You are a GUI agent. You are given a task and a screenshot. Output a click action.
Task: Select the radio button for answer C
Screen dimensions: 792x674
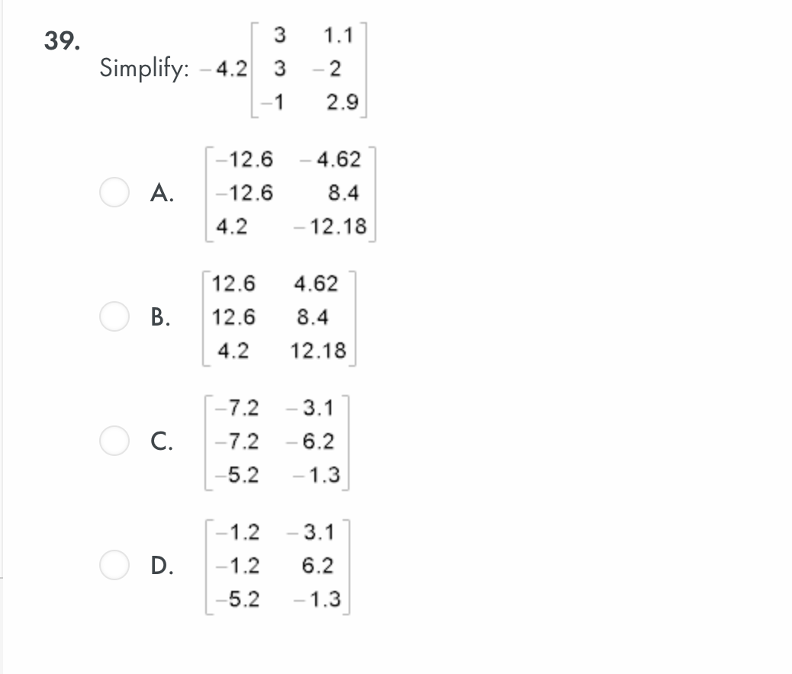(114, 440)
